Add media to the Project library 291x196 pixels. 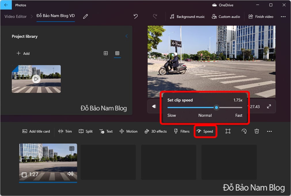23,54
